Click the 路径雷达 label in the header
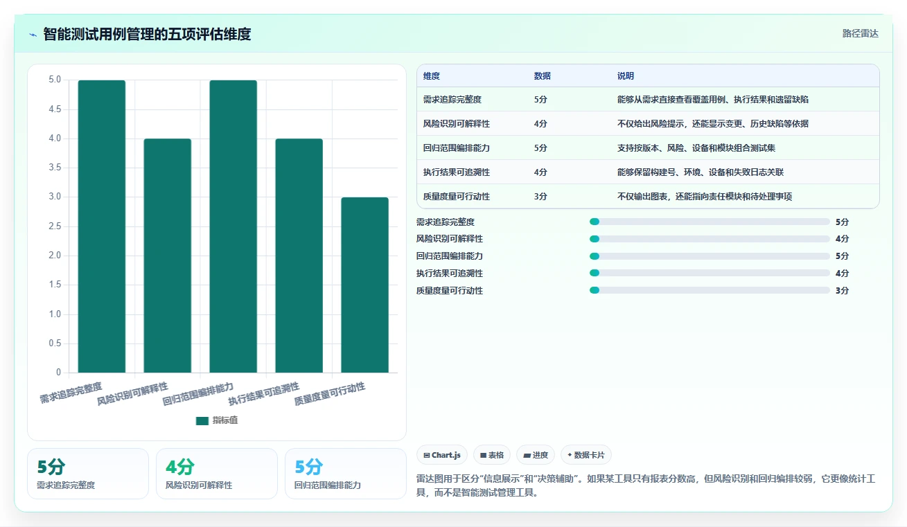The image size is (907, 527). pos(860,33)
